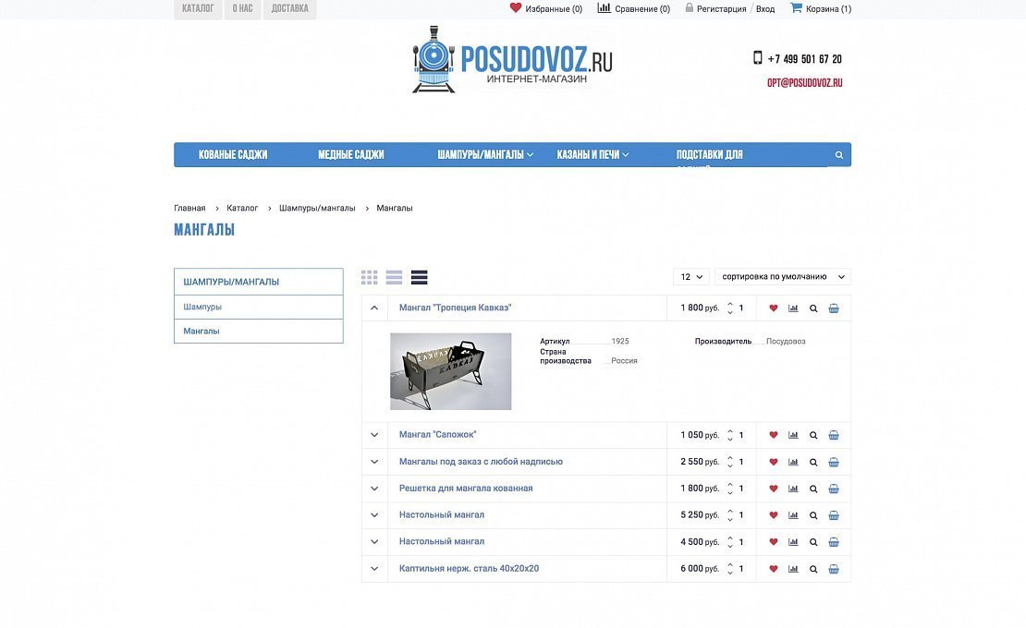
Task: Open сортировка по умолчанию sorting dropdown
Action: click(783, 277)
